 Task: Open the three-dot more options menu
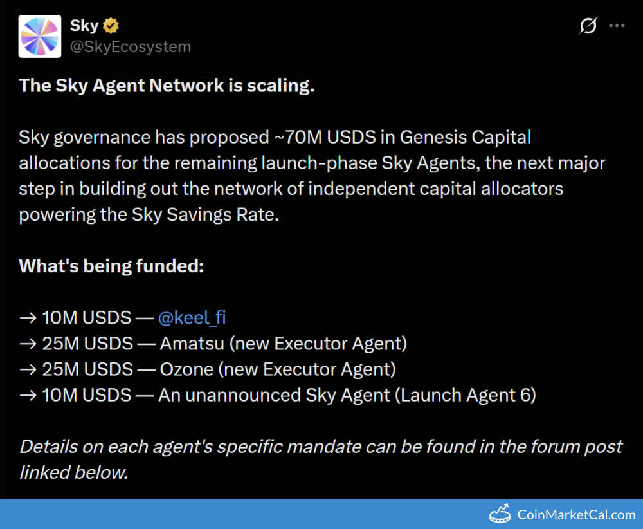click(x=617, y=26)
